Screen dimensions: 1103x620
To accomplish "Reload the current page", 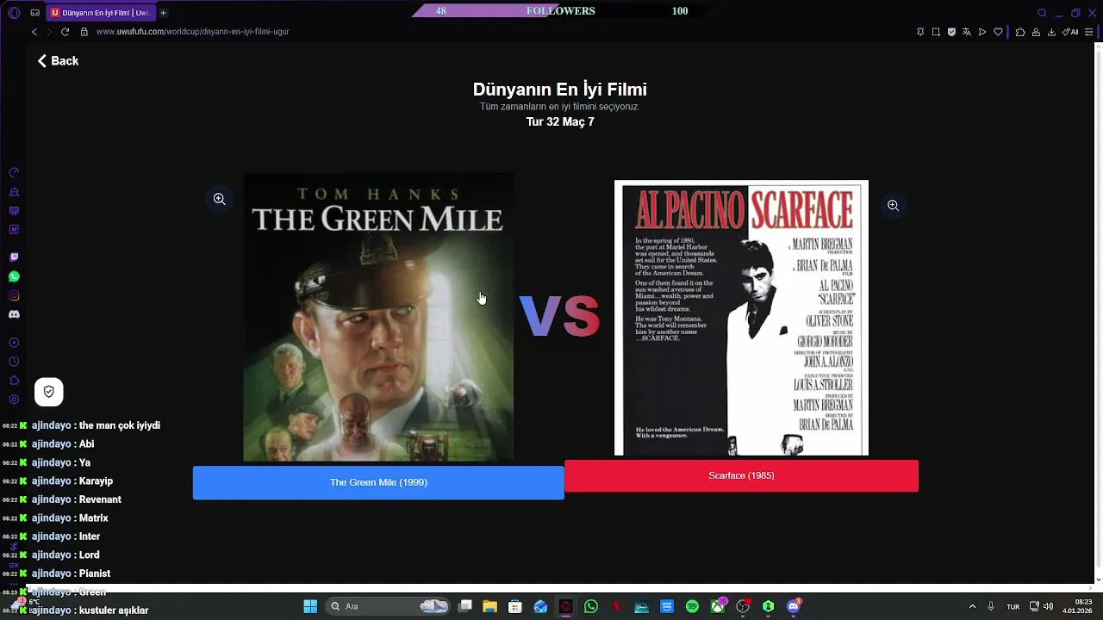I will pos(65,32).
